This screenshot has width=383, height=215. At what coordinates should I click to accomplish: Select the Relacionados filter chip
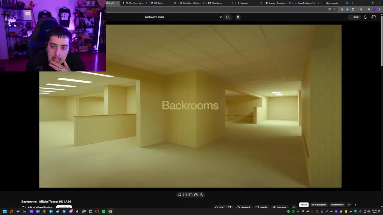(337, 205)
